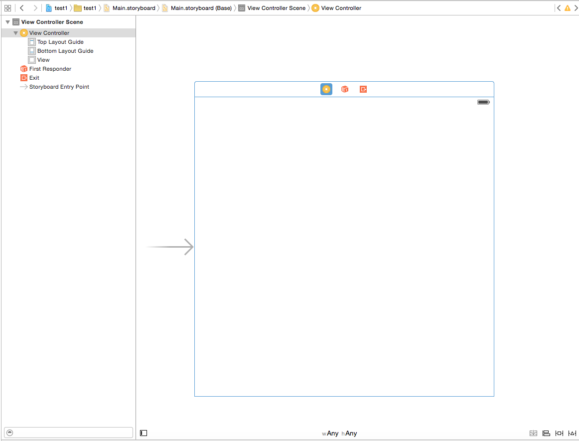
Task: Select the First Responder cube icon in scene dock
Action: click(x=345, y=89)
